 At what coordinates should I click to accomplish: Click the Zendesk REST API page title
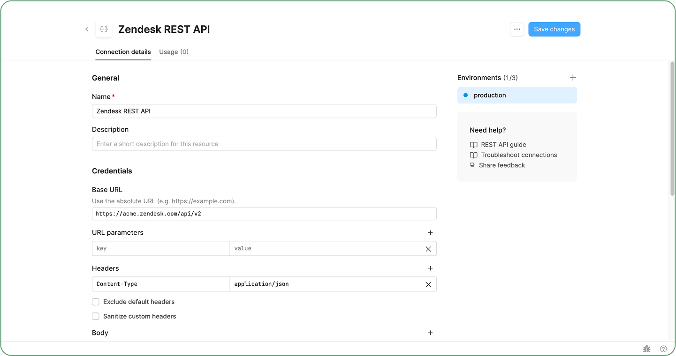[x=164, y=29]
